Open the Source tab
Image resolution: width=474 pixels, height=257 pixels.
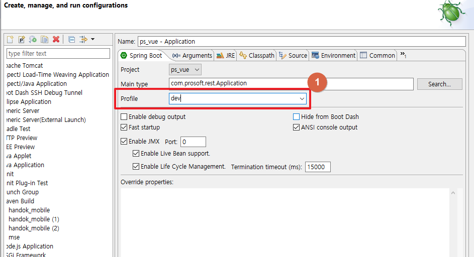[x=293, y=56]
